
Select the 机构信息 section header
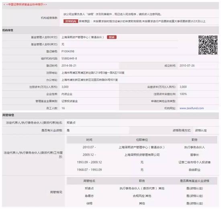[8, 30]
